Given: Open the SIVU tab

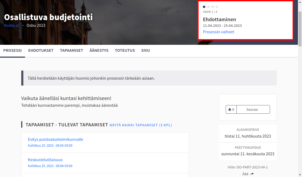Looking at the screenshot, I should [146, 50].
